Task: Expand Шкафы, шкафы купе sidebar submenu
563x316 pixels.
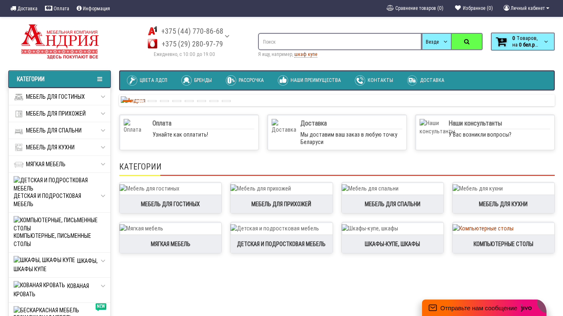Action: point(103,261)
